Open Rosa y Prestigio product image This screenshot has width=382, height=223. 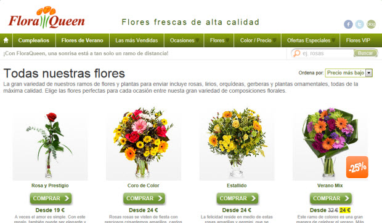tap(50, 144)
